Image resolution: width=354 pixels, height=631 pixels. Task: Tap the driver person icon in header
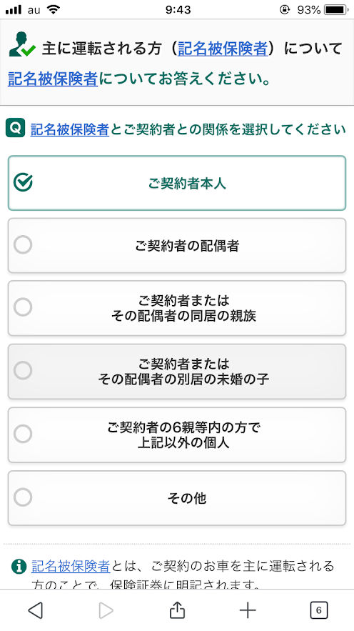click(x=21, y=45)
